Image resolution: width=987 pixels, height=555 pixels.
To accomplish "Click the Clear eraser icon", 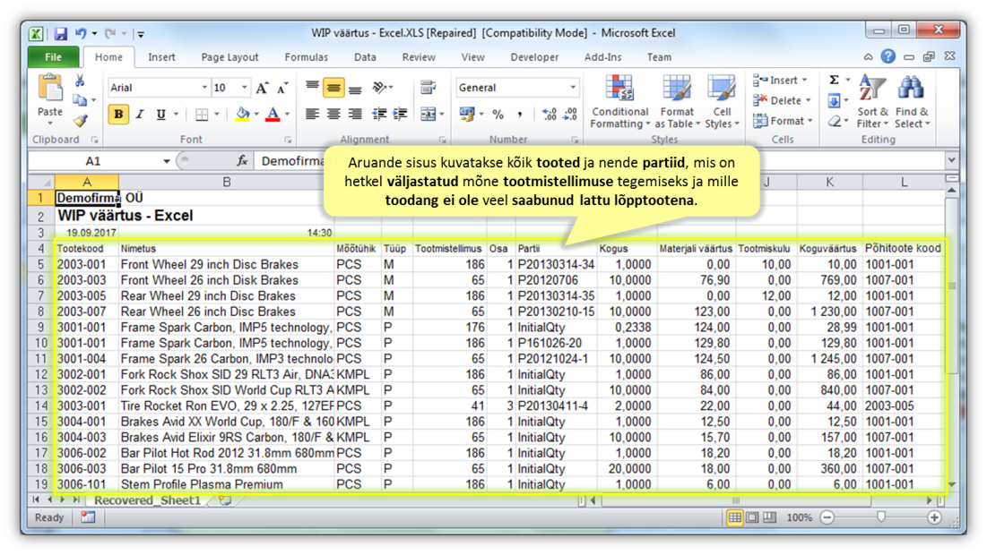I will pos(834,121).
